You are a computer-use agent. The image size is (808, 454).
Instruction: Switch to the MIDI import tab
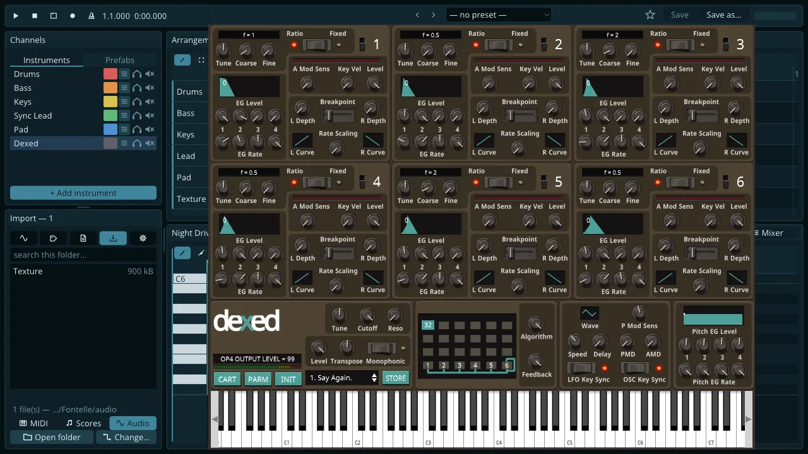[x=34, y=423]
